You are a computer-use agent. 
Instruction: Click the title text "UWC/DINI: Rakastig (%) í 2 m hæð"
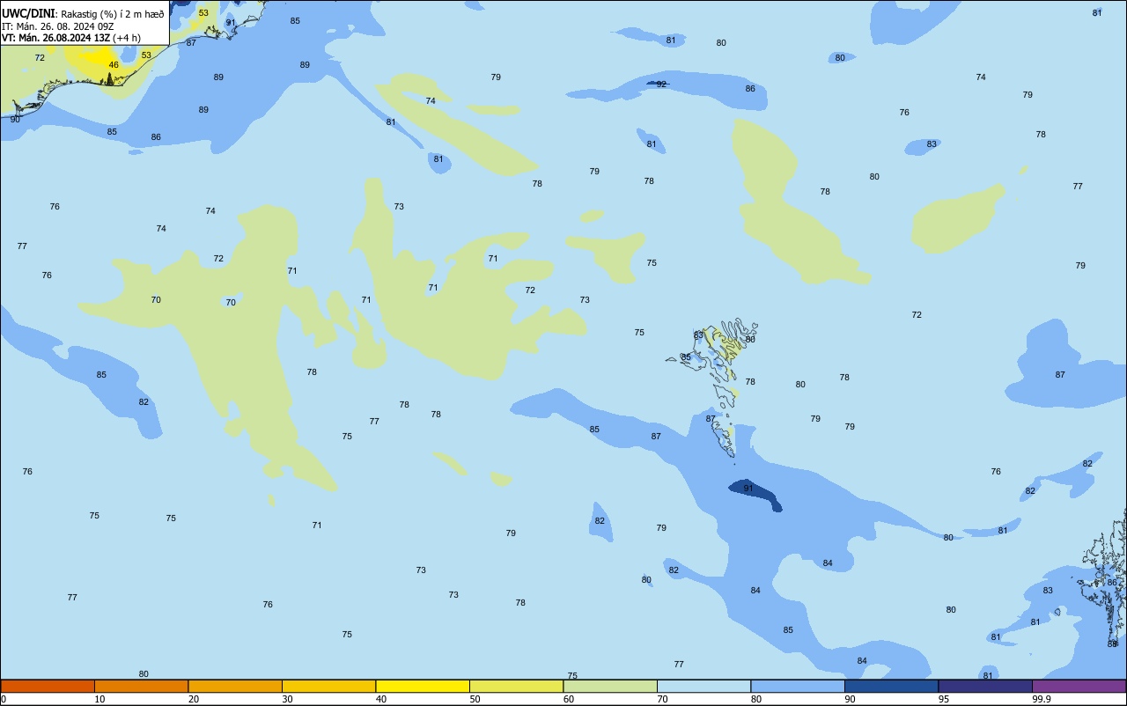[83, 14]
